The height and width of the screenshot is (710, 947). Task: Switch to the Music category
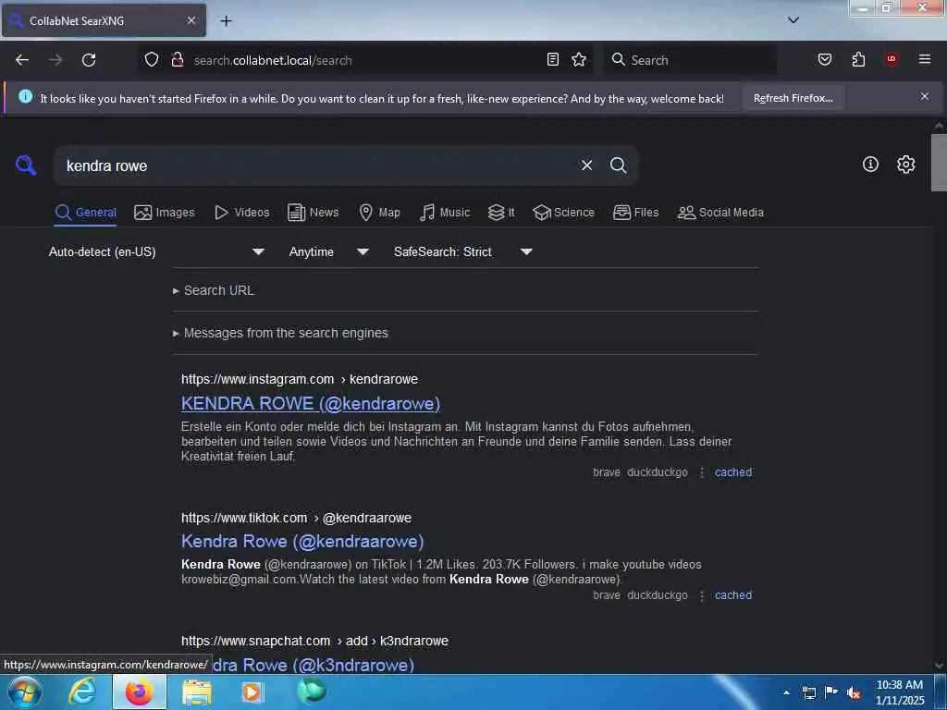pyautogui.click(x=445, y=213)
